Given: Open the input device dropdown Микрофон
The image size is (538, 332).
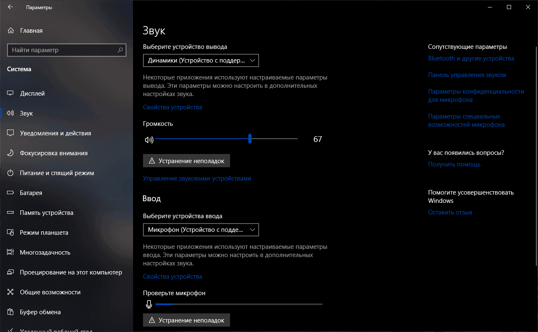Looking at the screenshot, I should [x=201, y=230].
